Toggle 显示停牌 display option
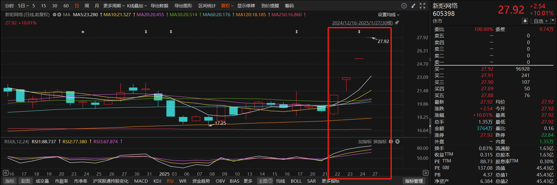Viewport: 557px width, 185px height. point(246,6)
